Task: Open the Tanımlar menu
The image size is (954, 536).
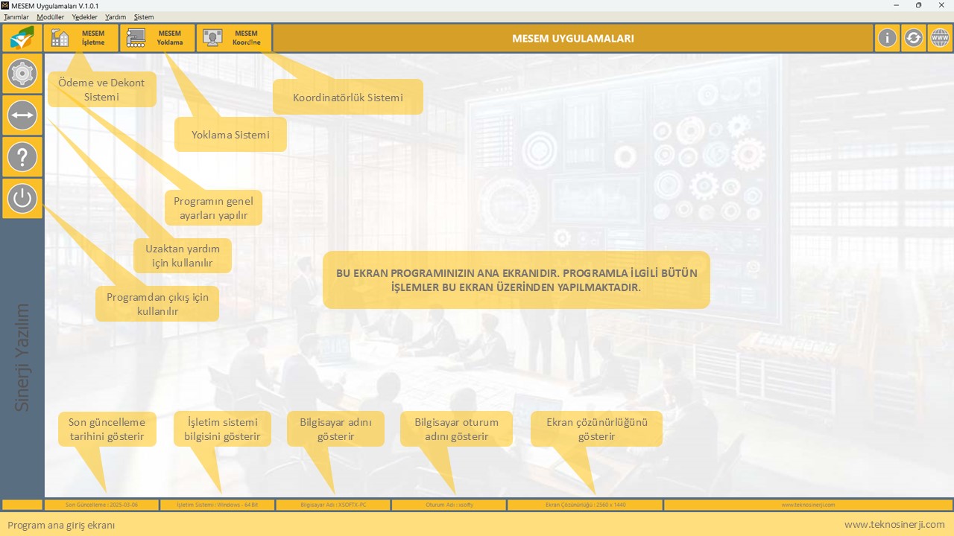Action: tap(16, 17)
